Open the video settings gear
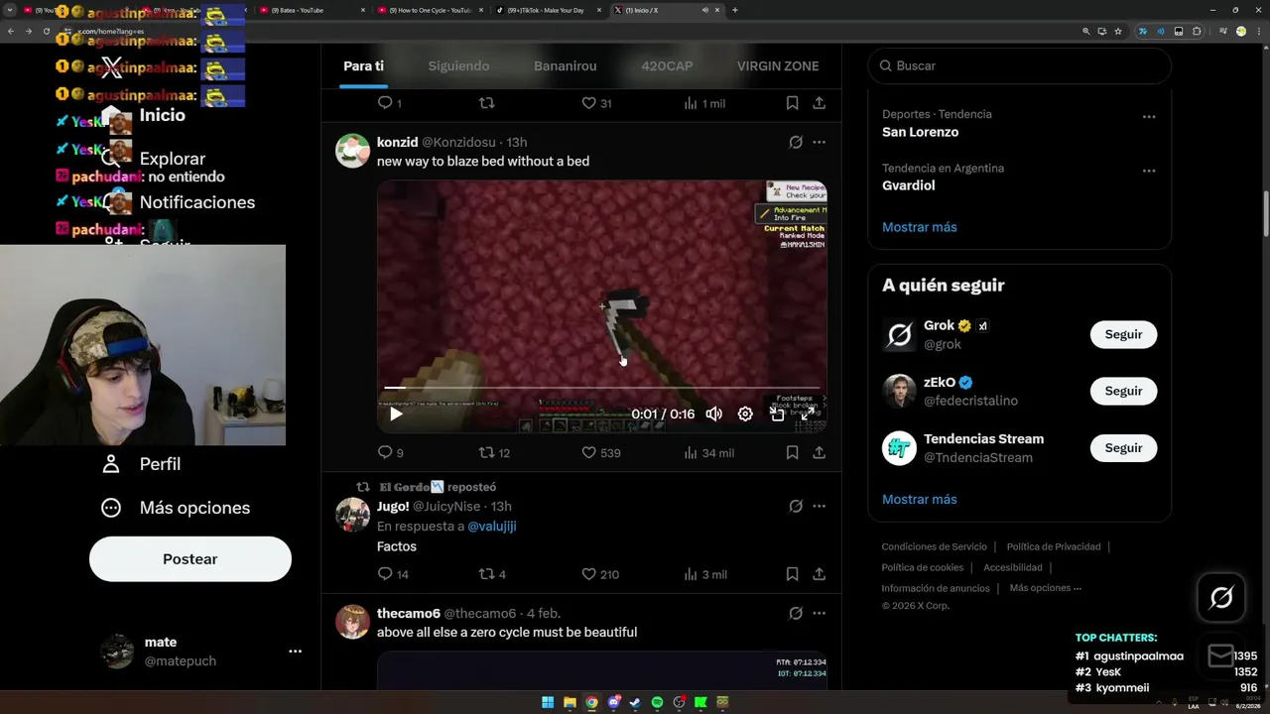The width and height of the screenshot is (1270, 714). click(745, 415)
